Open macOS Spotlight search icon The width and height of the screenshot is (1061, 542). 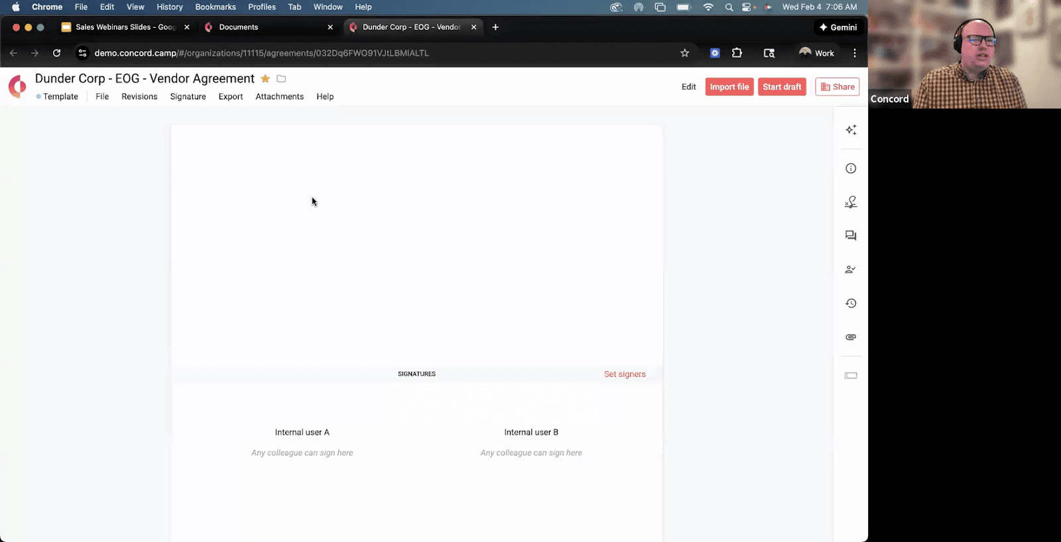[729, 7]
